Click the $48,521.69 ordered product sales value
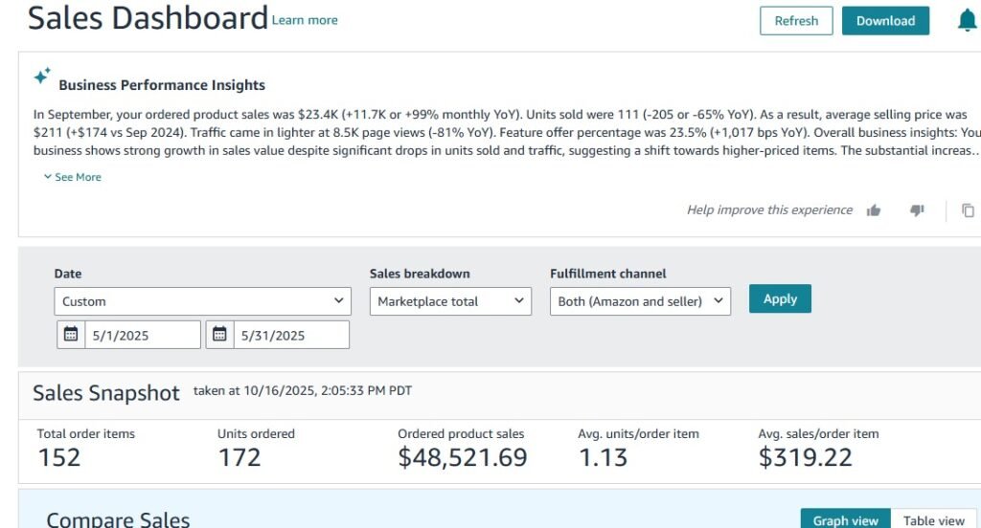This screenshot has width=981, height=528. pos(463,457)
